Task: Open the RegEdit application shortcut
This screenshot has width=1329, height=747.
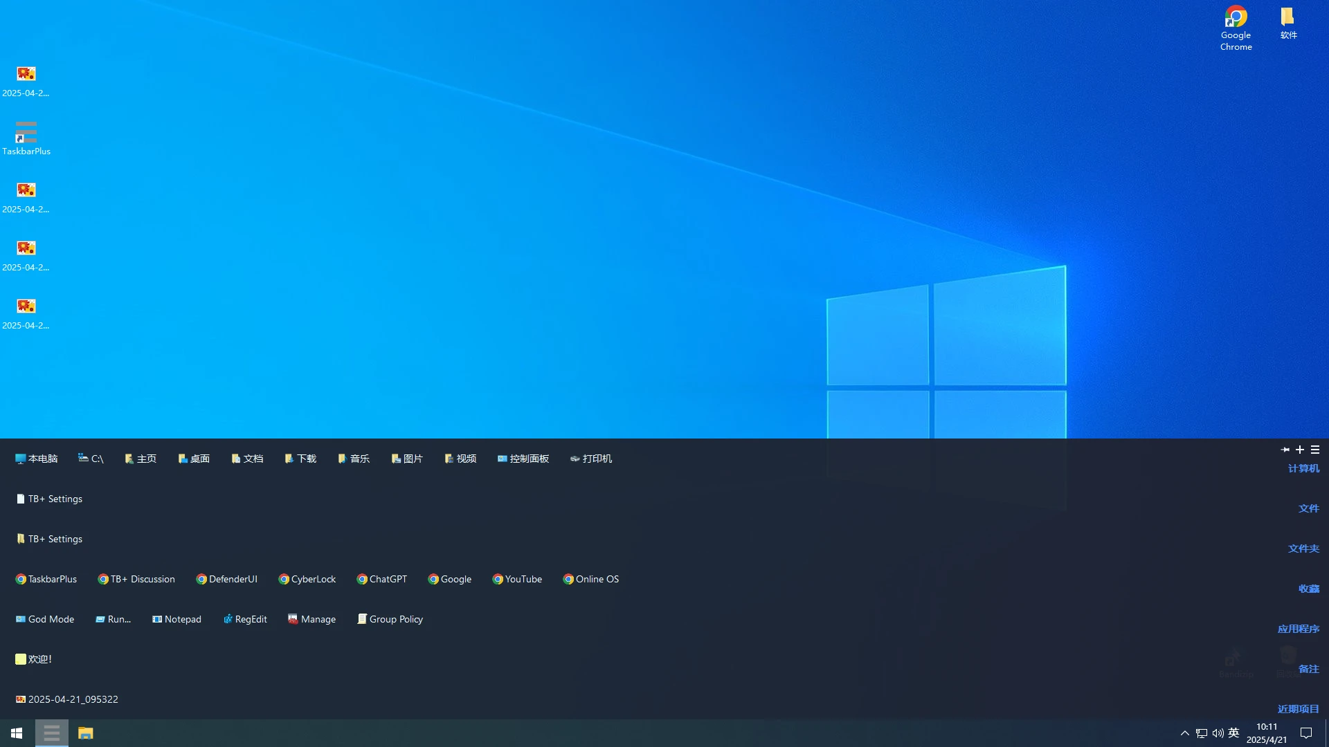Action: [x=245, y=619]
